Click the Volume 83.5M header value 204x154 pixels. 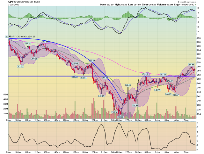click(x=165, y=4)
